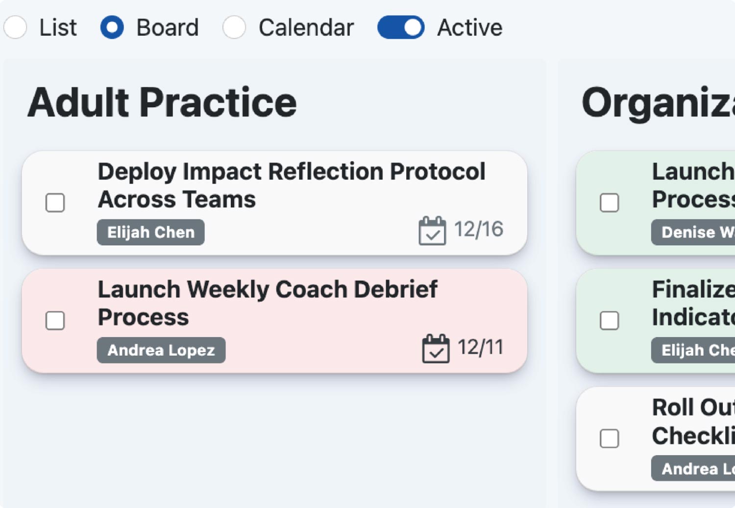Click the 12/16 due date text

pyautogui.click(x=478, y=230)
